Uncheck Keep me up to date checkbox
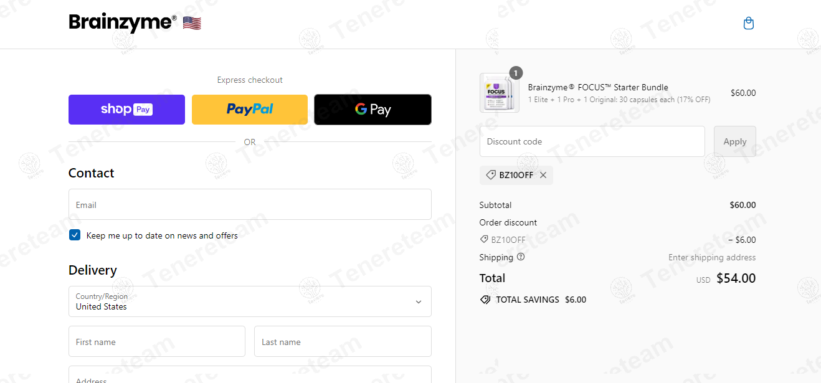 (75, 235)
